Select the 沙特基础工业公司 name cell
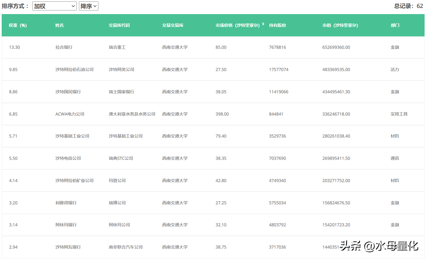 [x=72, y=136]
